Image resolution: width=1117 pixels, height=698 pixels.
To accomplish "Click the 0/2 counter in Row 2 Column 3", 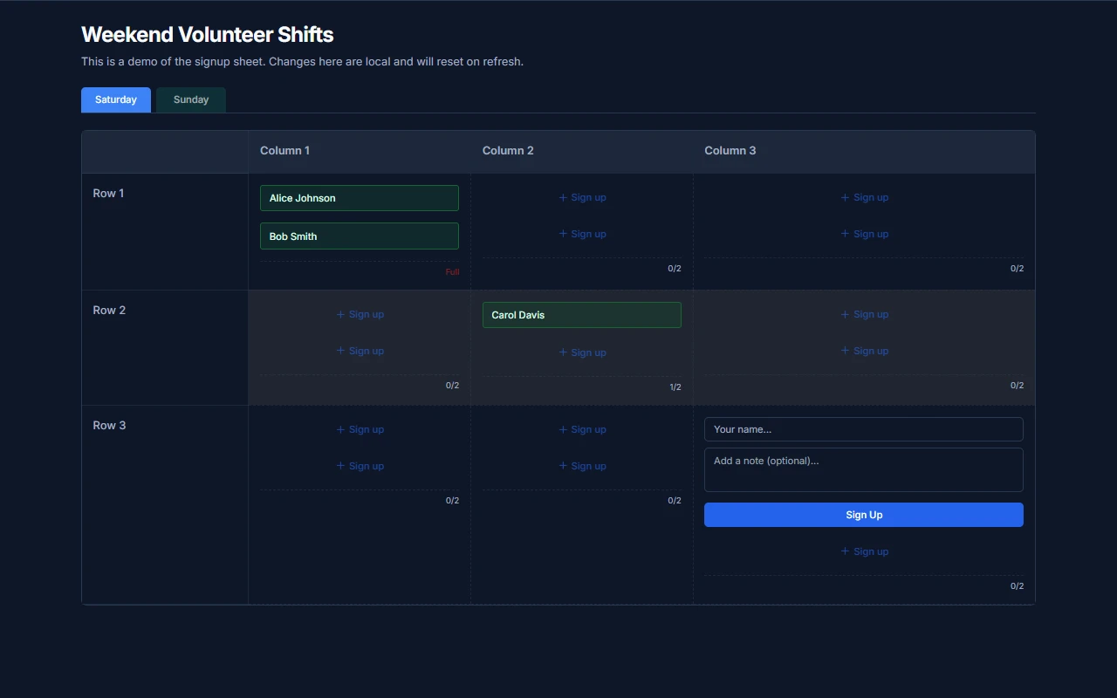I will (x=1017, y=386).
